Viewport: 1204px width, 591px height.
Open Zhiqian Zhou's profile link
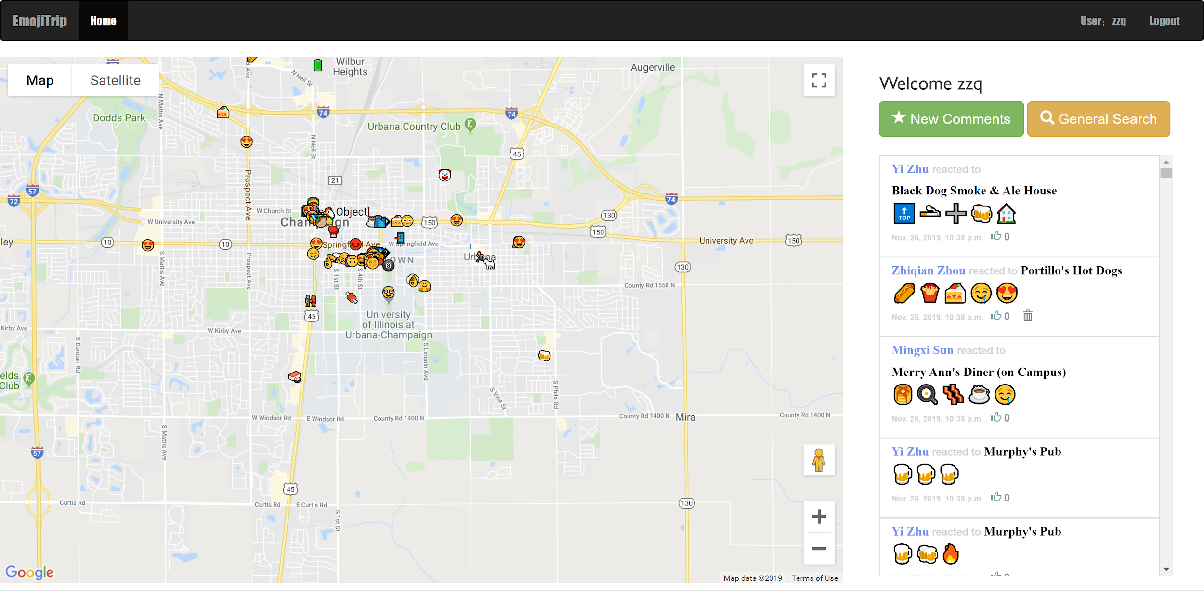pos(928,270)
